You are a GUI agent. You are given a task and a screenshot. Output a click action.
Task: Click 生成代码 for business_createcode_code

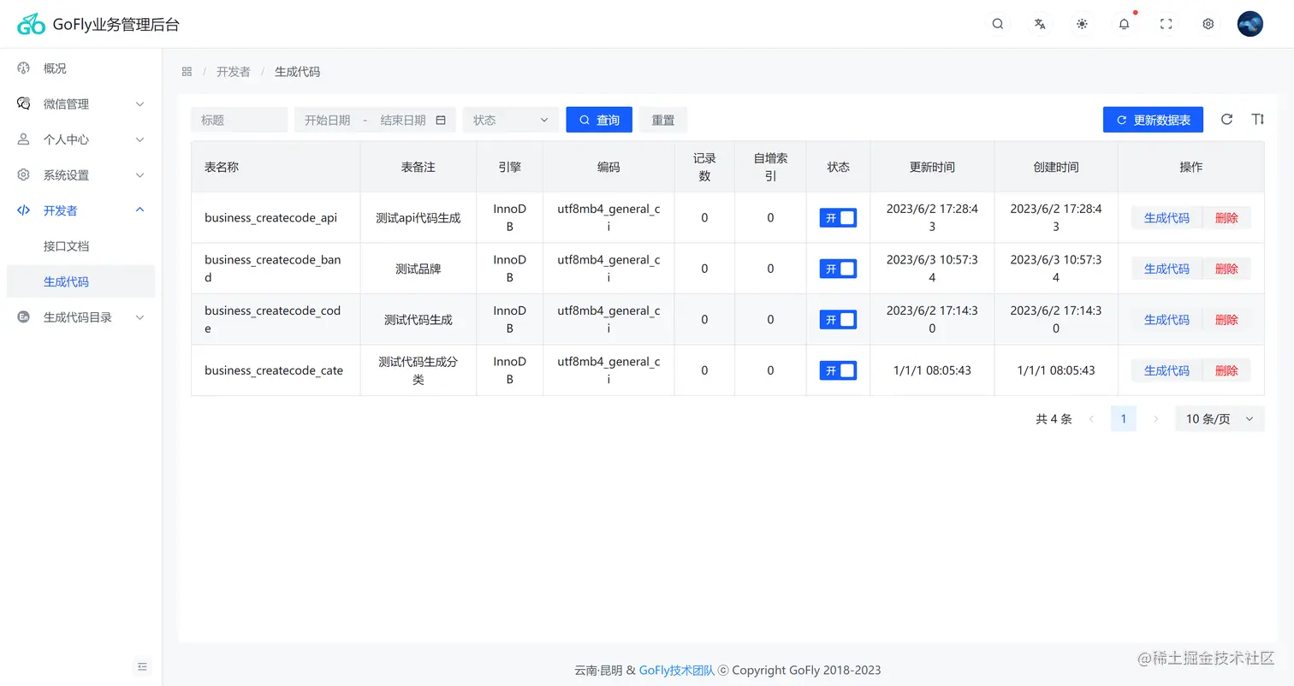pos(1166,320)
